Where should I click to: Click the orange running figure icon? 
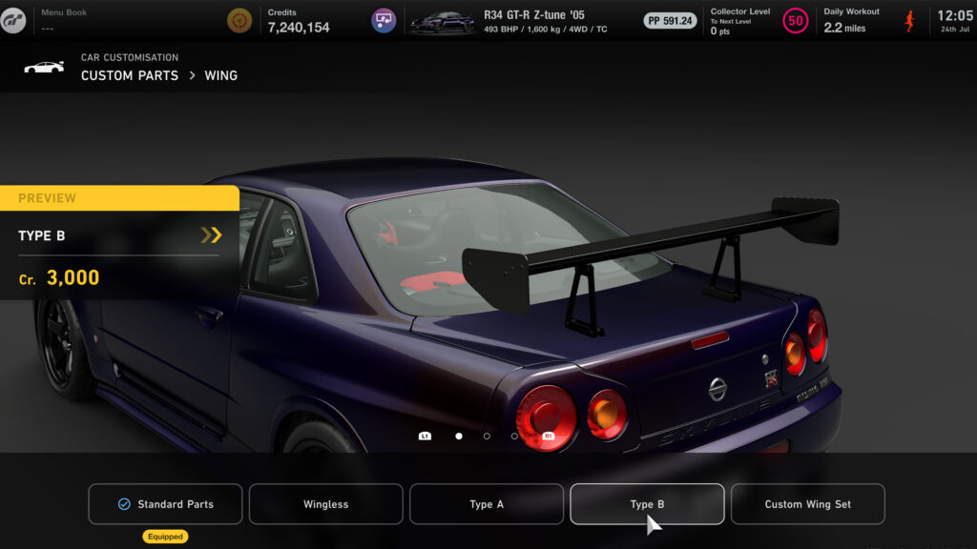click(x=909, y=21)
